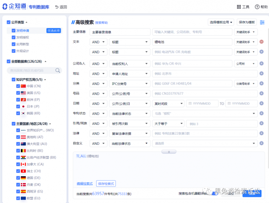Click the 锂电池 title input field
This screenshot has height=203, width=269.
click(x=192, y=42)
